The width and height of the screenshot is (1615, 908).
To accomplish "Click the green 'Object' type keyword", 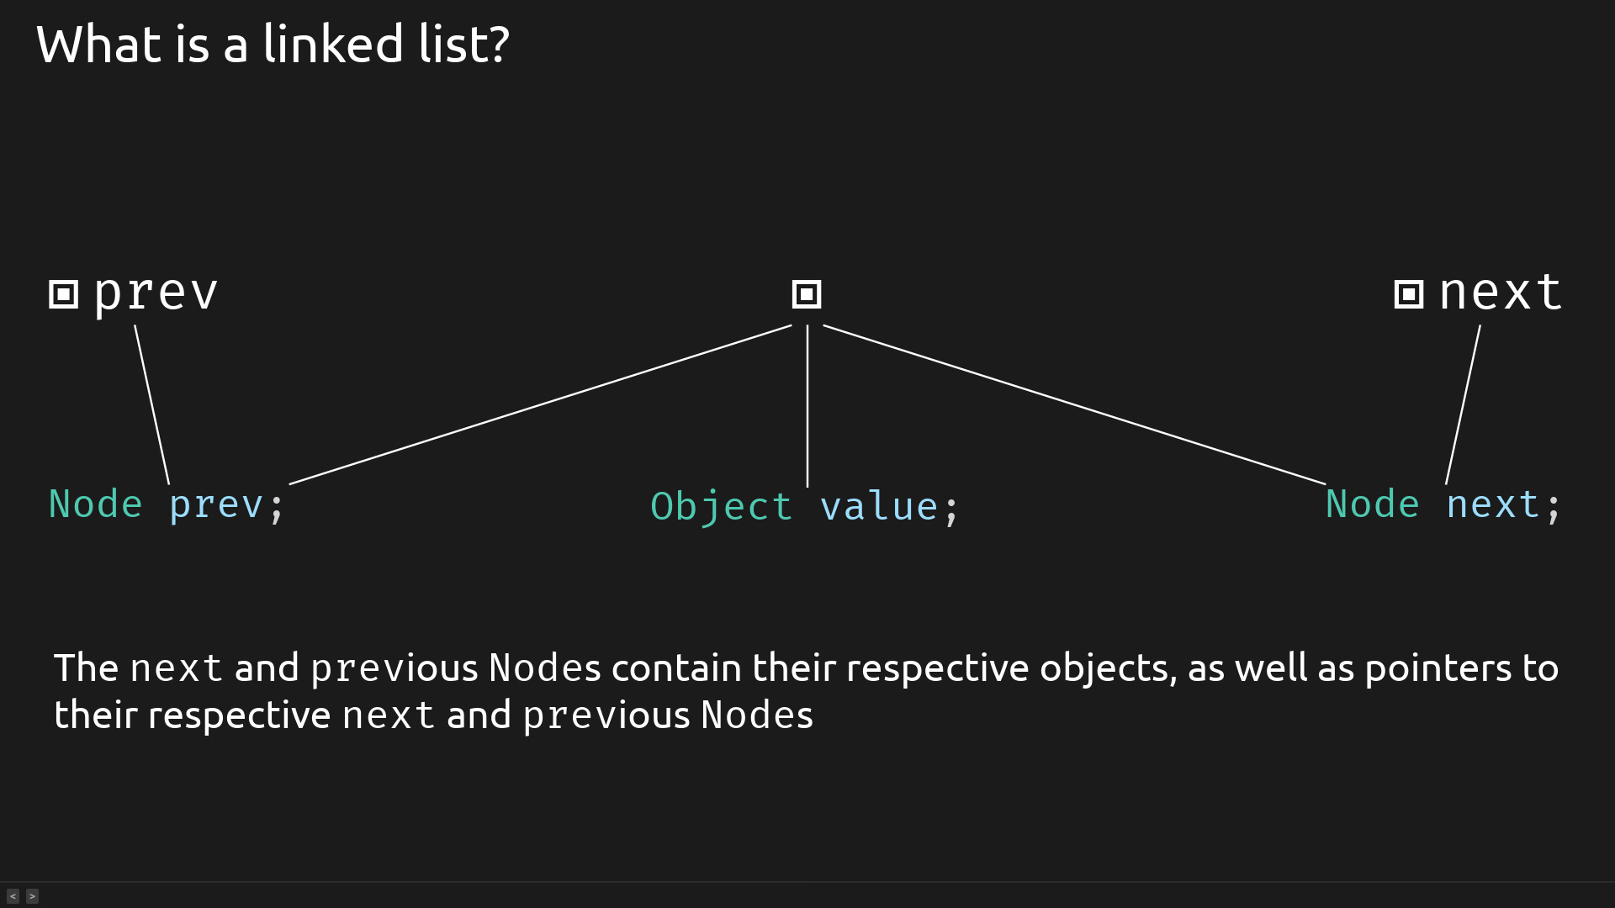I will click(722, 507).
